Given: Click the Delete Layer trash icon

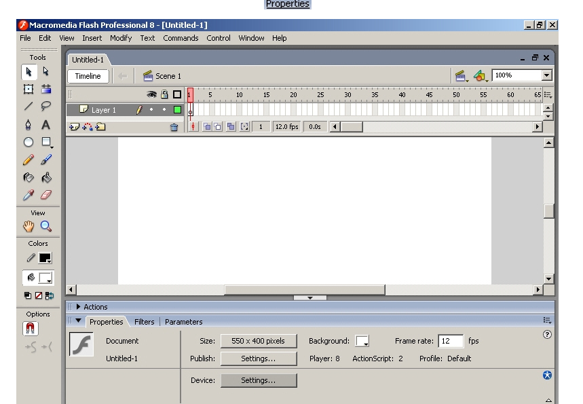Looking at the screenshot, I should pyautogui.click(x=174, y=128).
